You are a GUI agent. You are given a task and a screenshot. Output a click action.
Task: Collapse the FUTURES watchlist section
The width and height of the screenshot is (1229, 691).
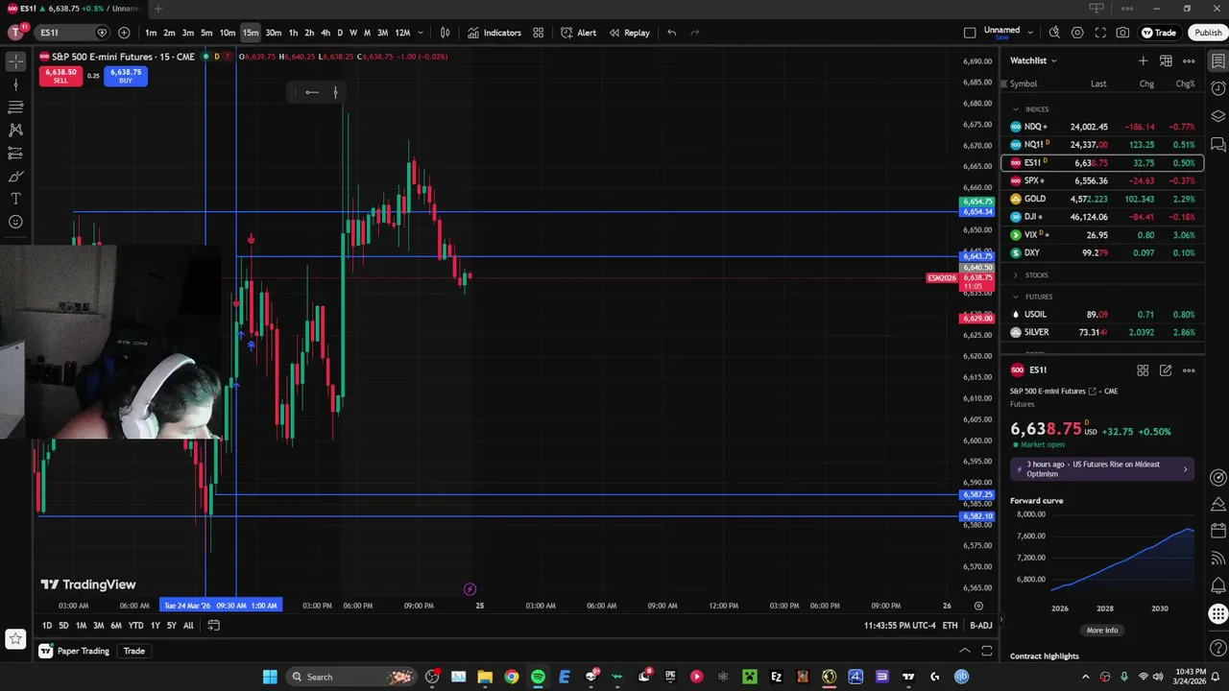(1016, 297)
